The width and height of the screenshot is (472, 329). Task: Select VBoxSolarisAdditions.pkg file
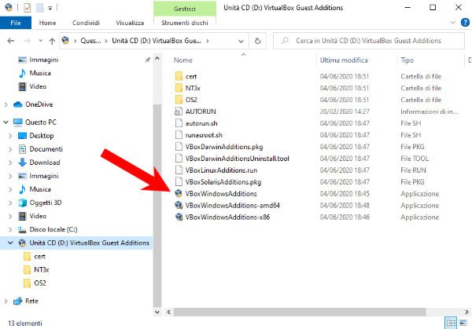[223, 182]
